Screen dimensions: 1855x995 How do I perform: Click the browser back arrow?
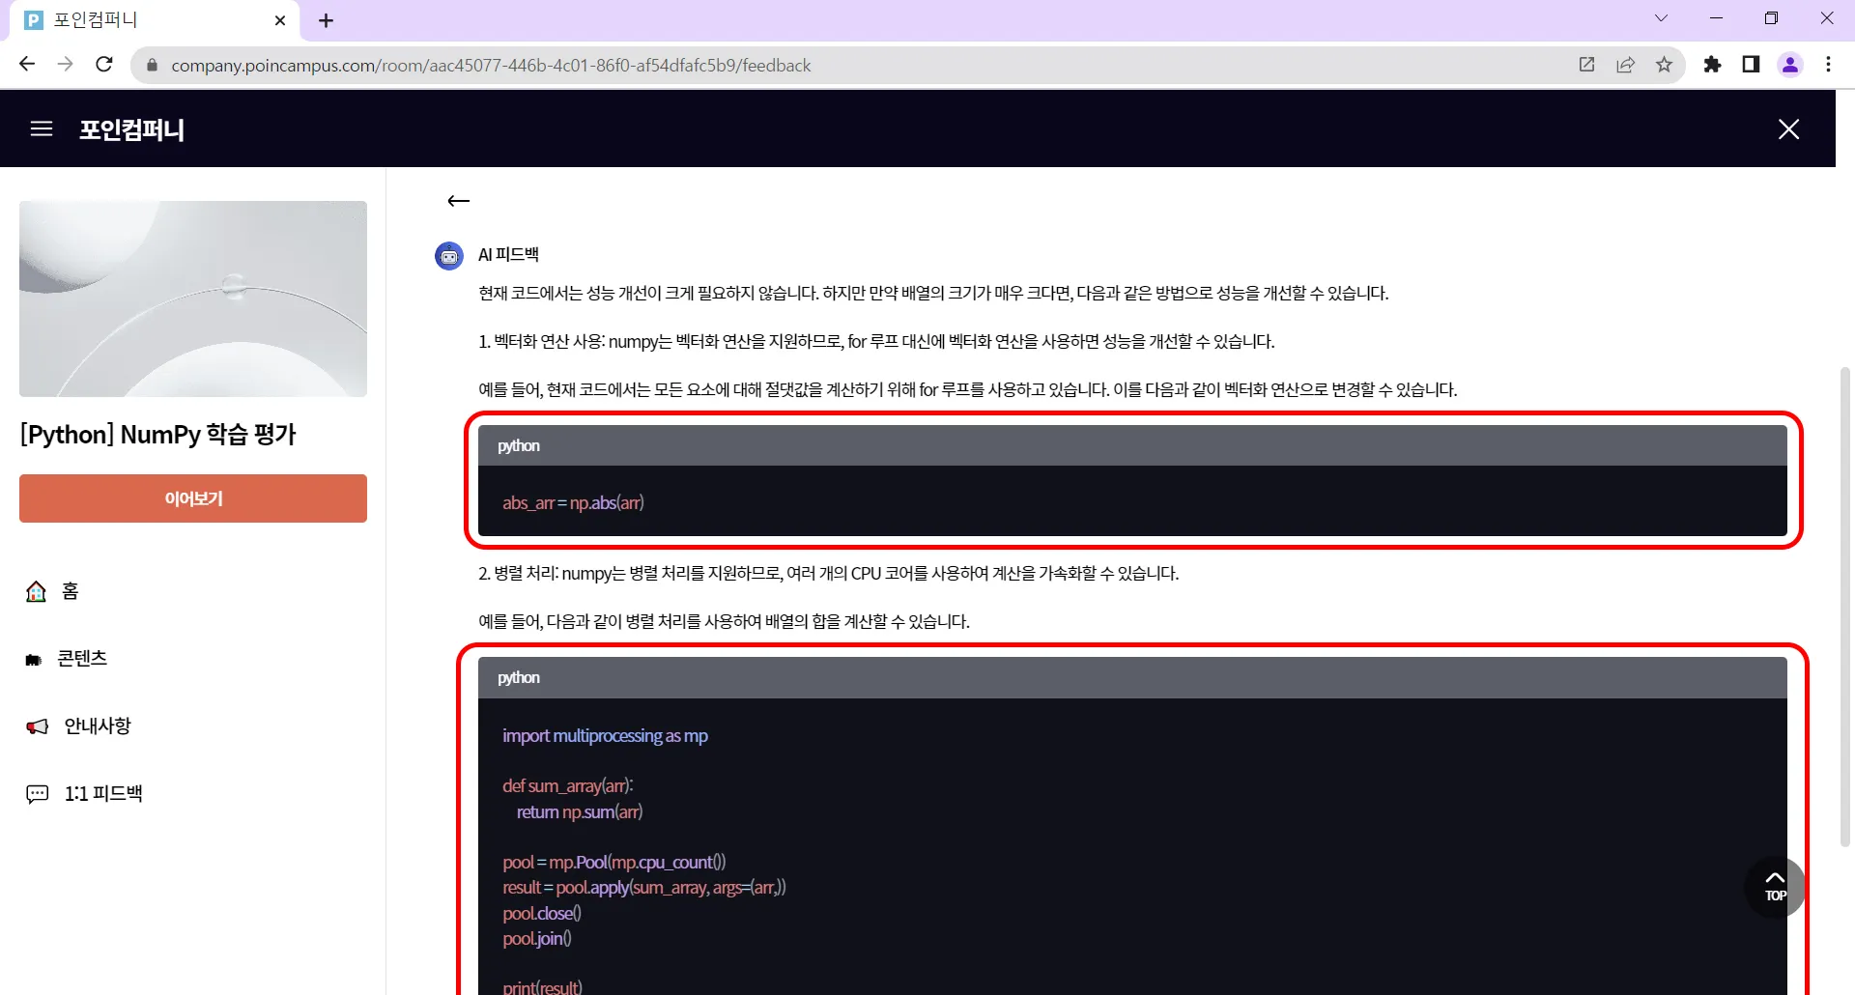27,65
